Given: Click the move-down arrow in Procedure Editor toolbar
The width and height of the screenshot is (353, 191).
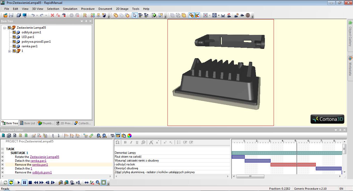Looking at the screenshot, I should [x=59, y=136].
